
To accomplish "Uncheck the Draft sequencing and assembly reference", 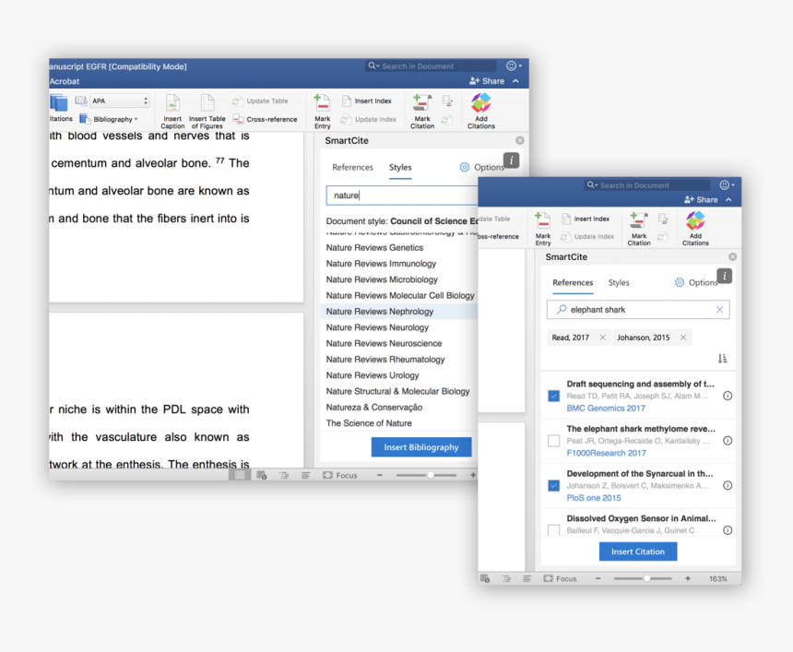I will [x=554, y=396].
